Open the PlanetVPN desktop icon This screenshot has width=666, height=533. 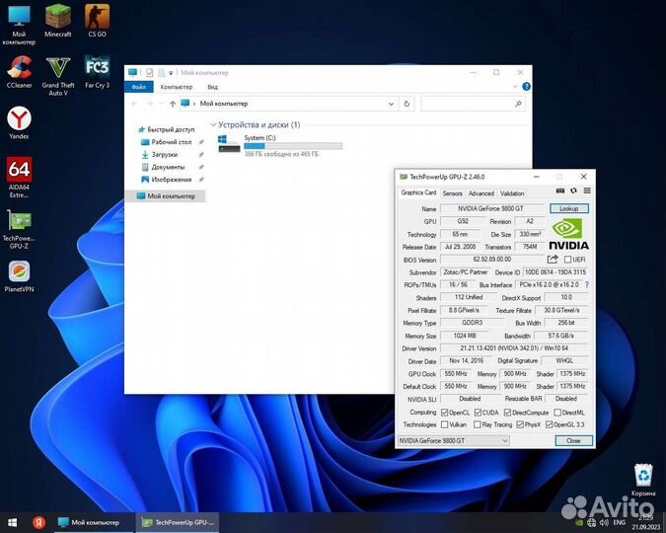(19, 276)
